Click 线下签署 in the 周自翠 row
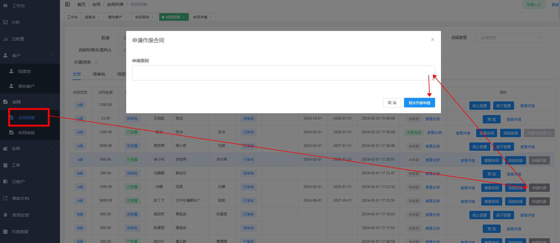This screenshot has width=560, height=243. [503, 147]
